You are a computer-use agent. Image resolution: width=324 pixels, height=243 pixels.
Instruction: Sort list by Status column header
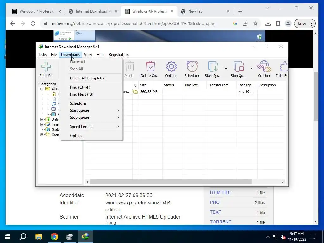tap(172, 85)
